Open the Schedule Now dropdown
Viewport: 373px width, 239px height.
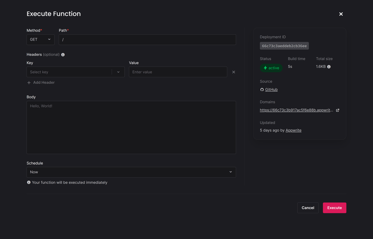pyautogui.click(x=131, y=172)
